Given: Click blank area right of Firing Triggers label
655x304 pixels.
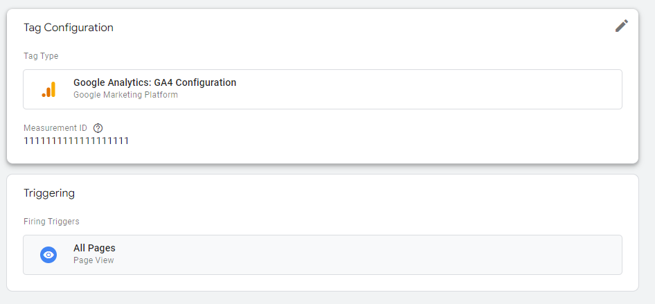Looking at the screenshot, I should pyautogui.click(x=346, y=222).
